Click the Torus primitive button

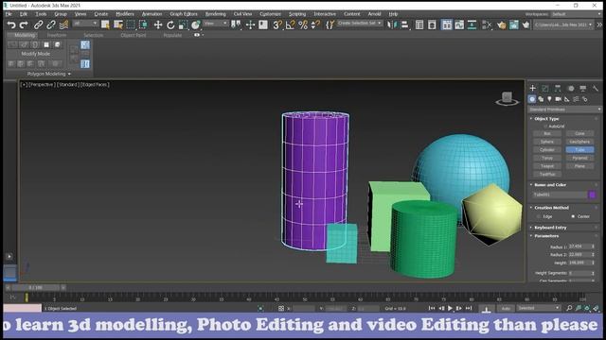click(x=547, y=158)
